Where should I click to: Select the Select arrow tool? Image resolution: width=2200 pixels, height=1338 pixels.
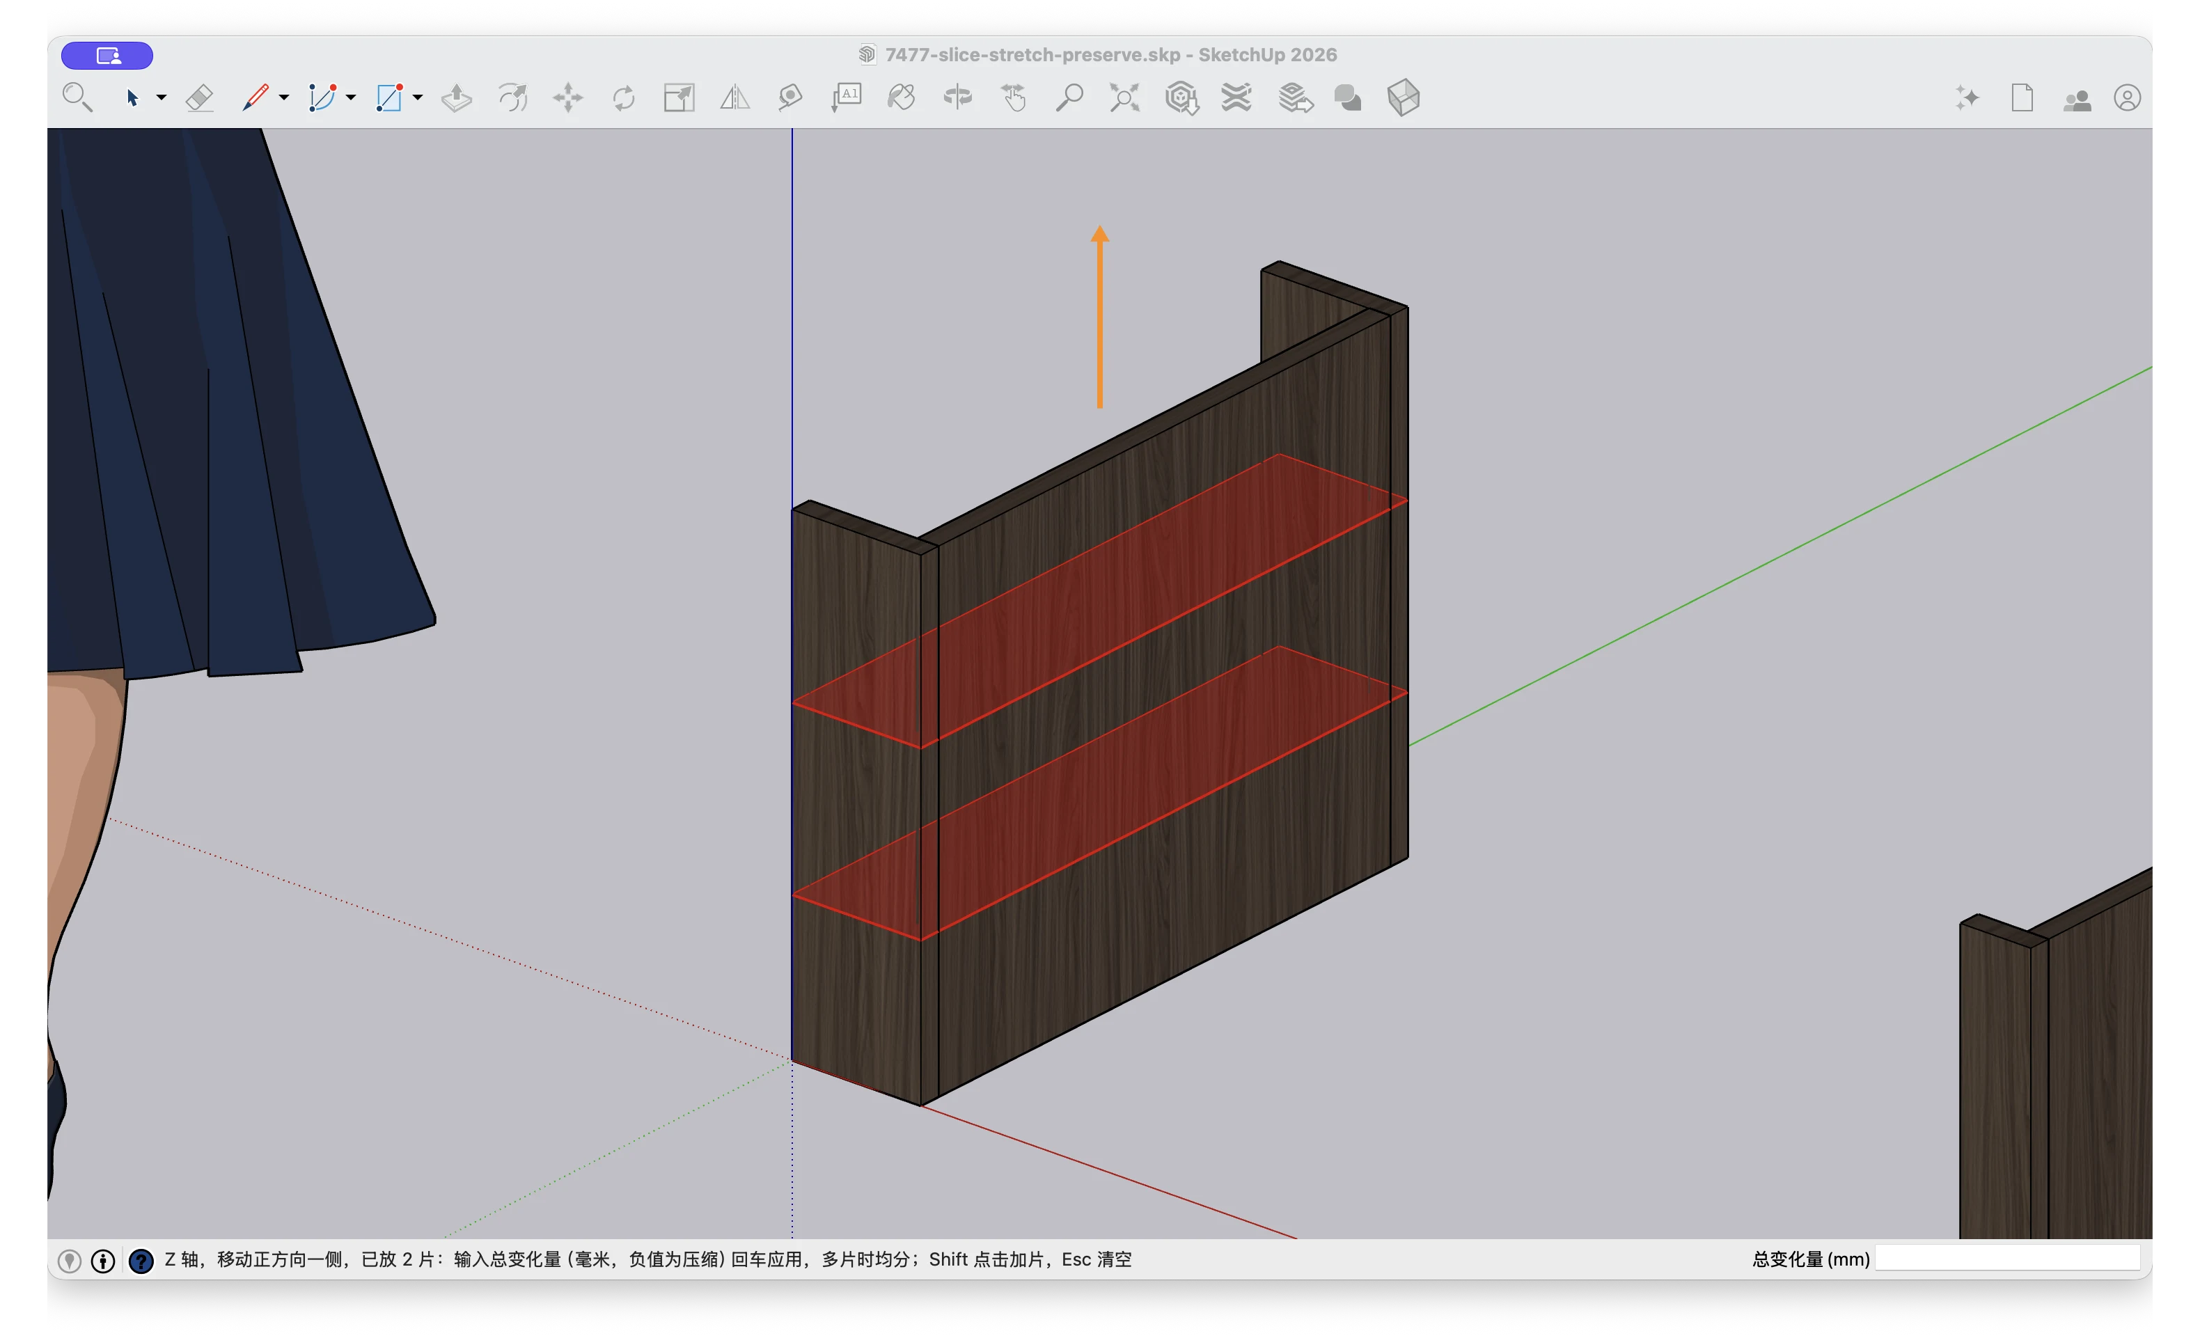click(x=132, y=97)
